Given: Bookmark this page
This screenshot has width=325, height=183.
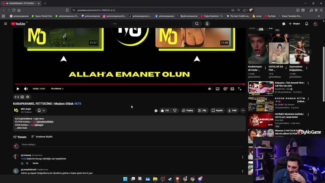Looking at the screenshot, I should point(67,10).
